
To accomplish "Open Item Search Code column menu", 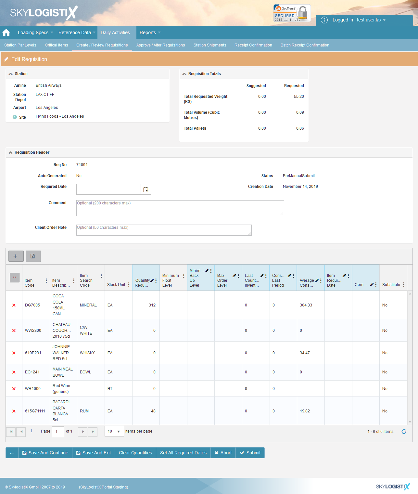I will (x=101, y=276).
